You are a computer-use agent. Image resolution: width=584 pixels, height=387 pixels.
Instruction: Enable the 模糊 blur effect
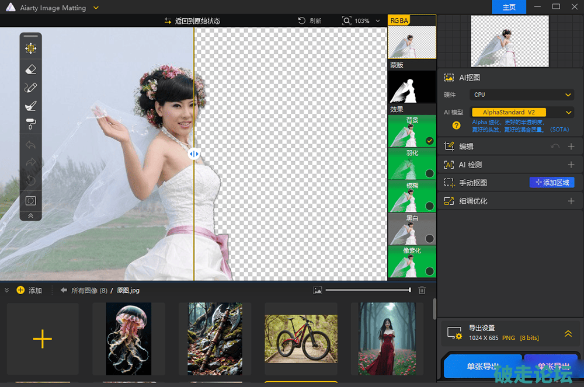pos(412,196)
